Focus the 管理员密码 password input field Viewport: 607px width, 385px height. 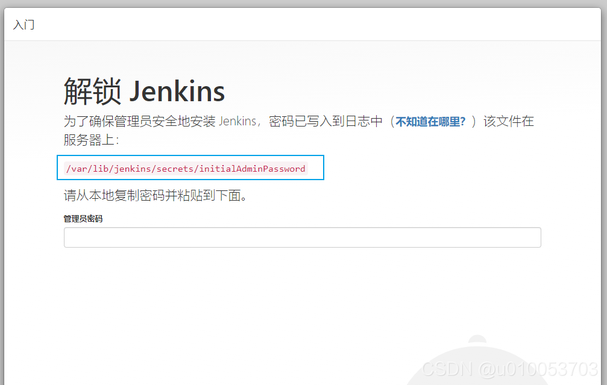tap(303, 237)
